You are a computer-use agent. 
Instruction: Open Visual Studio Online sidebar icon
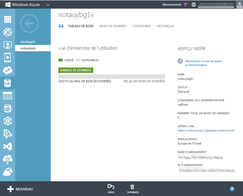click(x=8, y=146)
